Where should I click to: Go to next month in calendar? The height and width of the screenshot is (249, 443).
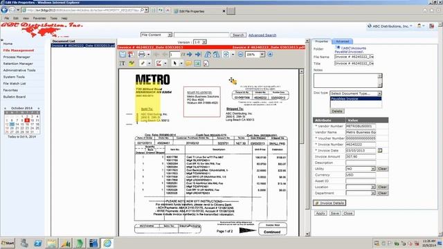[x=39, y=108]
